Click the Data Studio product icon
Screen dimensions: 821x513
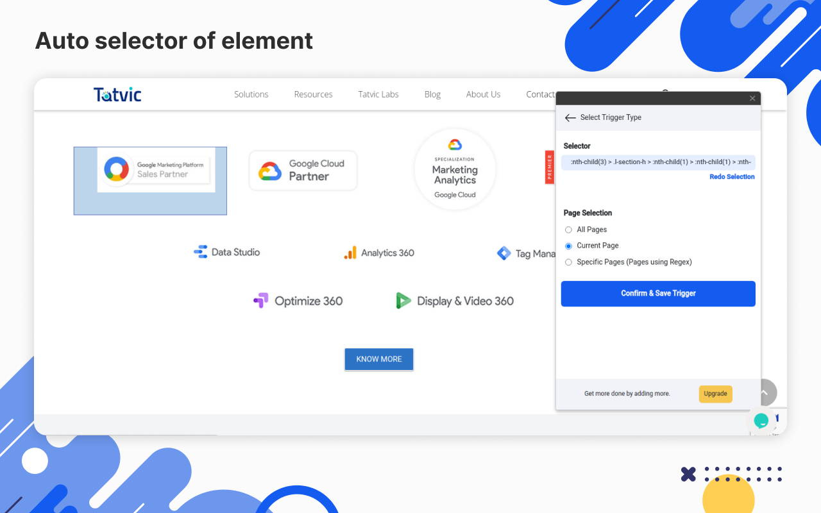coord(200,252)
